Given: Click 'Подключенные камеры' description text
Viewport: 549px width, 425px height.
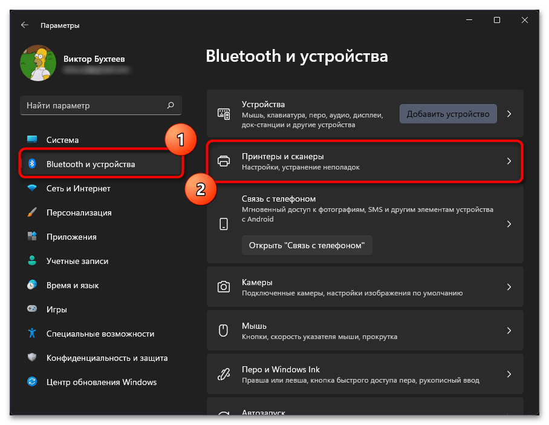Looking at the screenshot, I should [352, 293].
